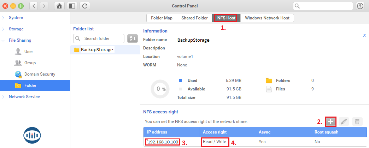Screen dimensions: 369x148
Task: Select the Windows Network Host tab
Action: (267, 18)
